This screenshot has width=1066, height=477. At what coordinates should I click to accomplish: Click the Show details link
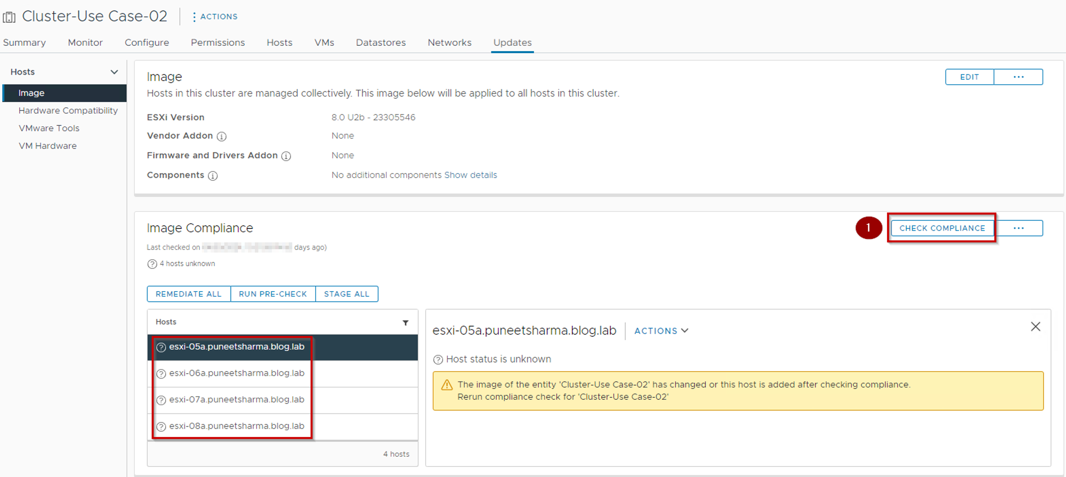coord(471,175)
